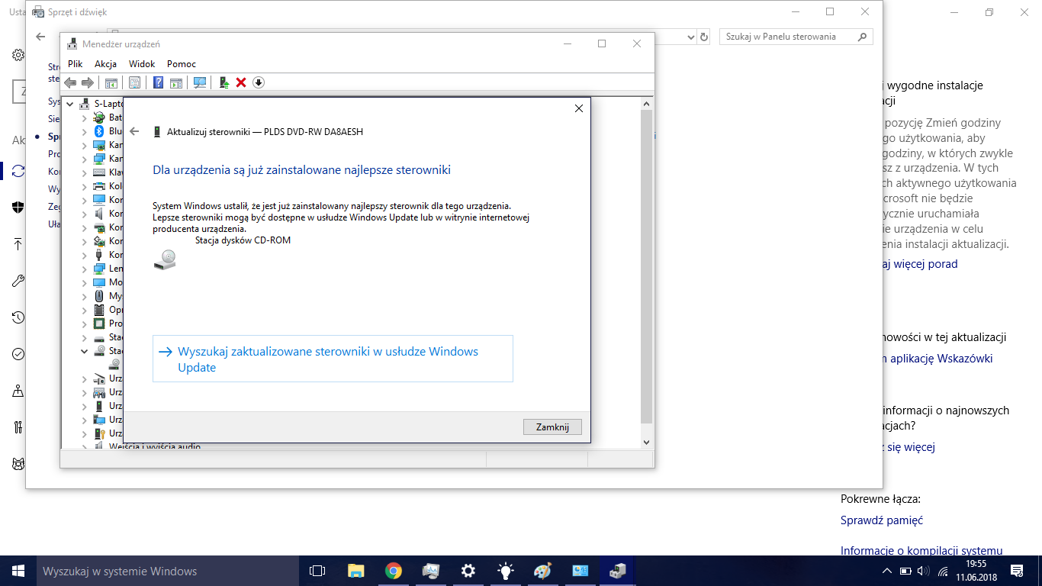Click the USB plug icon in device tree
1042x586 pixels.
click(99, 255)
